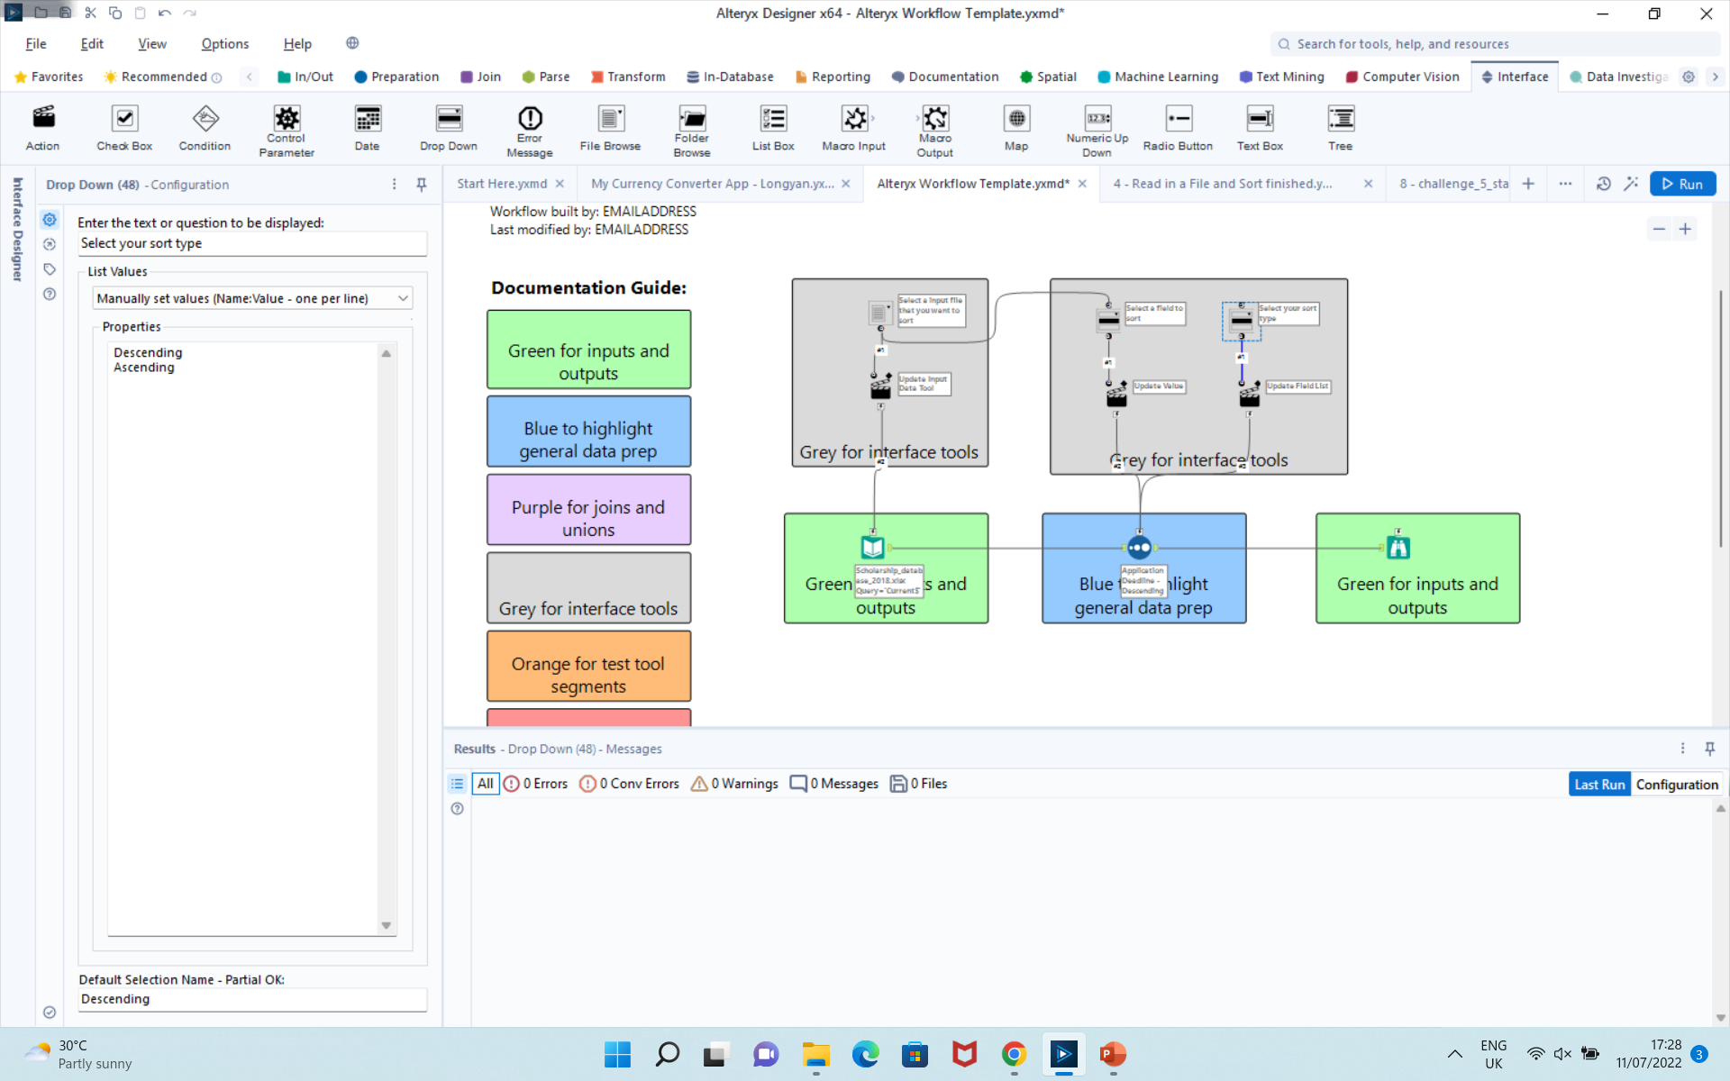Screen dimensions: 1730x1081
Task: Switch to My Currency Converter App tab
Action: pyautogui.click(x=712, y=184)
